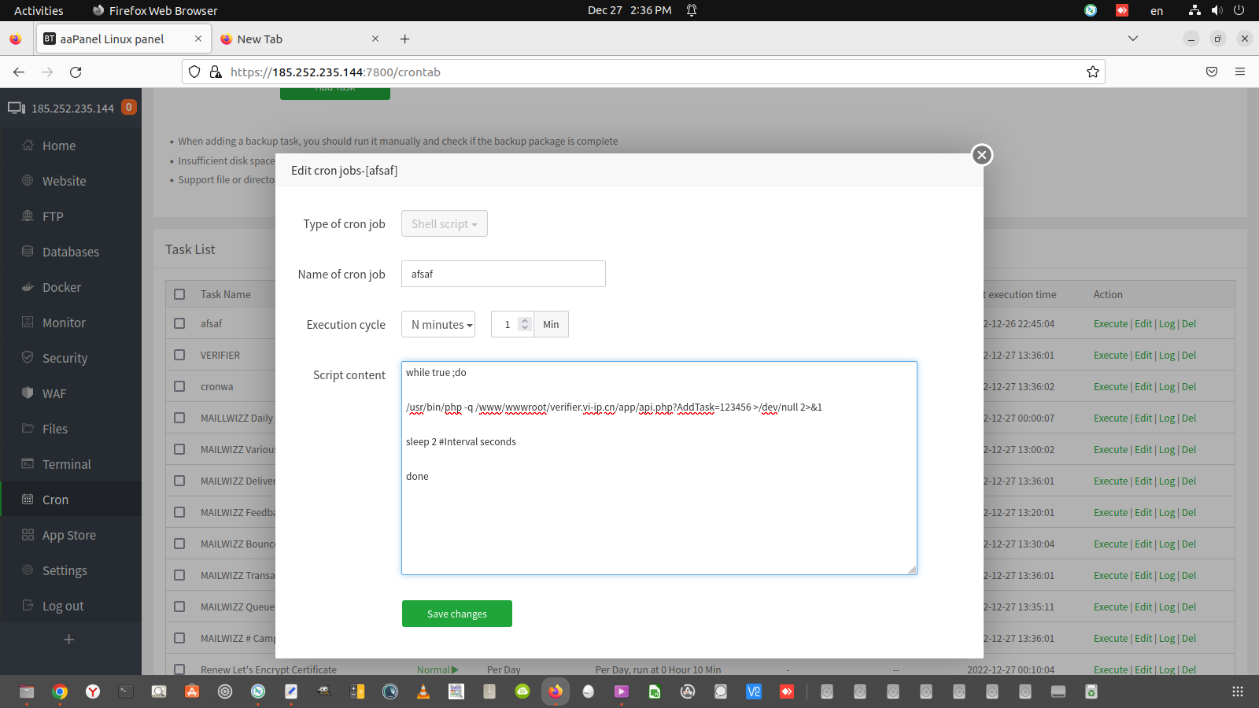Open VLC media player from the dock
Screen dimensions: 1259x708
423,691
